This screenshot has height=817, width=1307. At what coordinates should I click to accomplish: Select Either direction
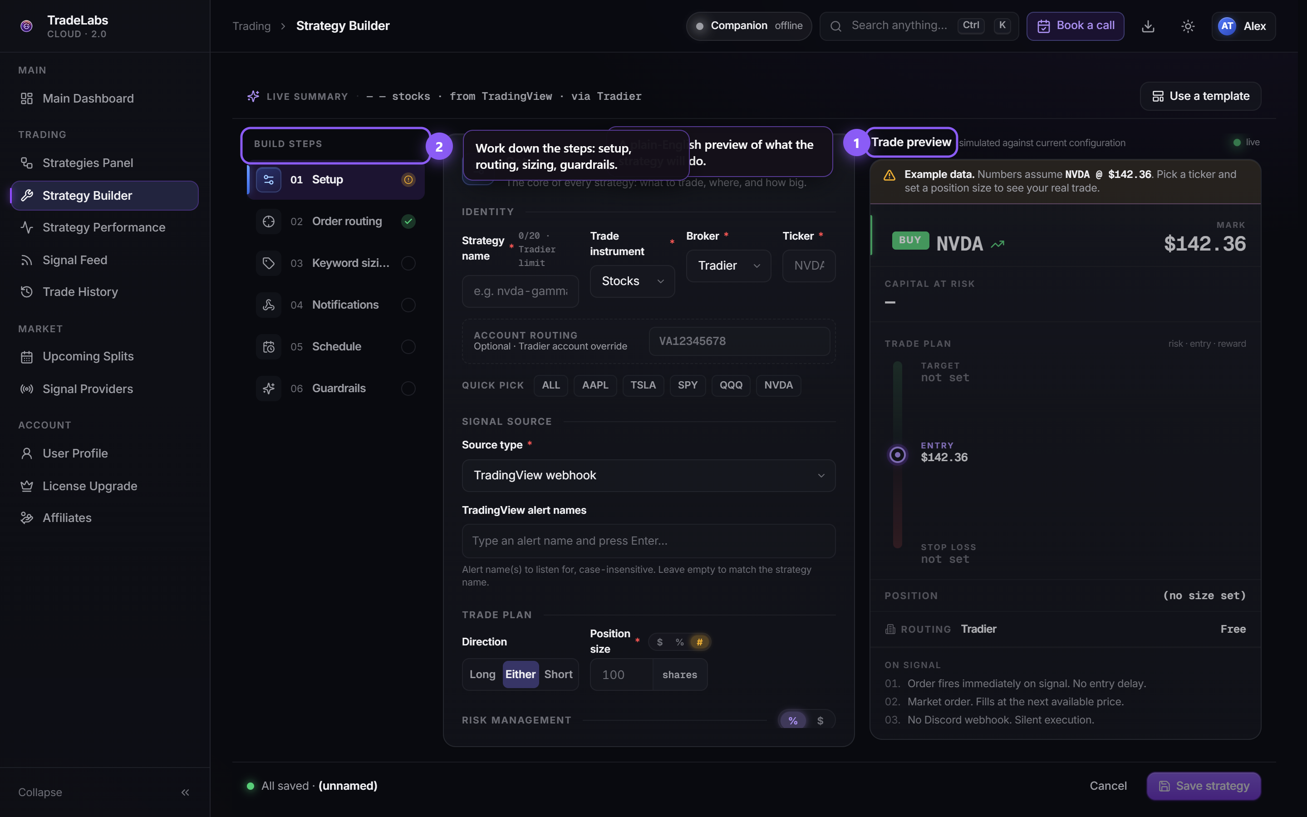point(520,674)
